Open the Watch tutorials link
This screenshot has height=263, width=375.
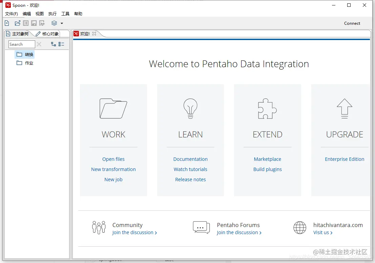tap(190, 169)
